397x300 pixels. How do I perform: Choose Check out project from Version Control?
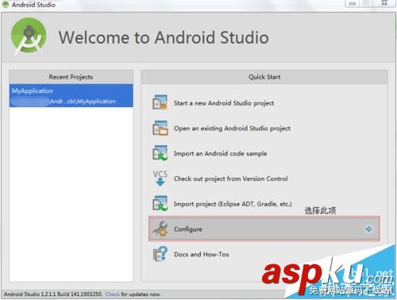click(x=231, y=179)
